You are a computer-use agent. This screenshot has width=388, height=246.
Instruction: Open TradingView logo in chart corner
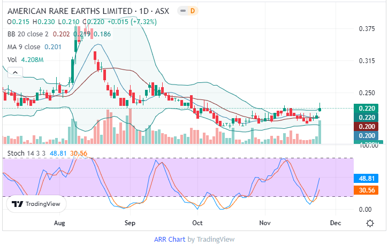[36, 204]
